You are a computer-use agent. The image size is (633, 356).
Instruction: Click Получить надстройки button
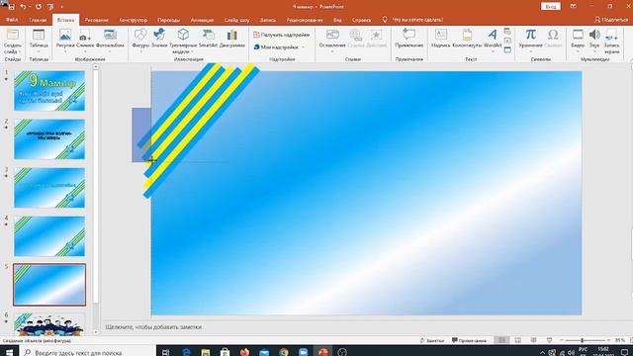(x=281, y=36)
